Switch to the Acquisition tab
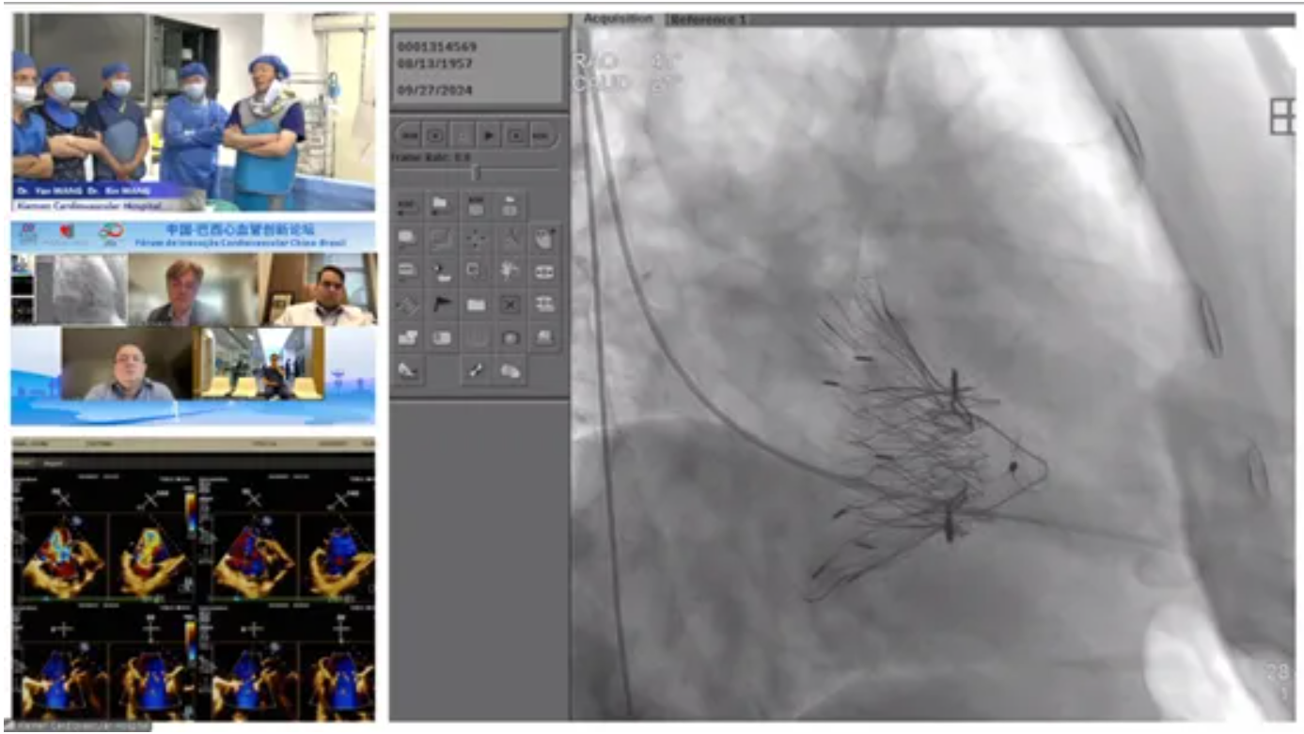This screenshot has height=734, width=1304. click(x=618, y=19)
